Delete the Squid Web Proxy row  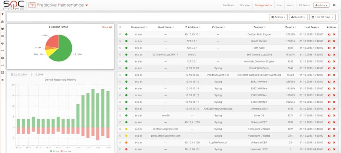pyautogui.click(x=334, y=68)
